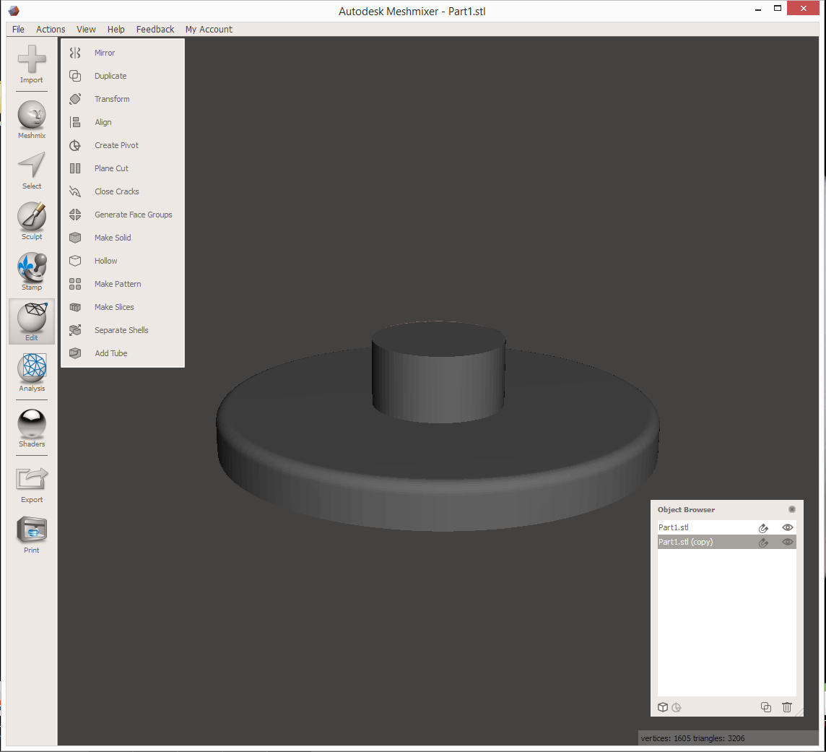Open the Feedback menu

pos(155,30)
